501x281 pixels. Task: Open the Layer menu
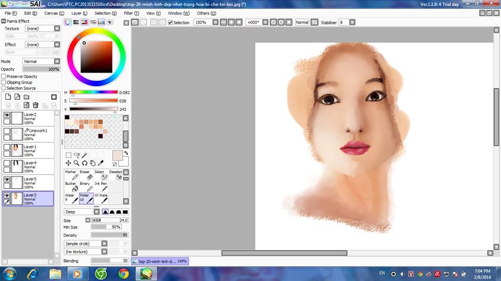click(x=79, y=13)
